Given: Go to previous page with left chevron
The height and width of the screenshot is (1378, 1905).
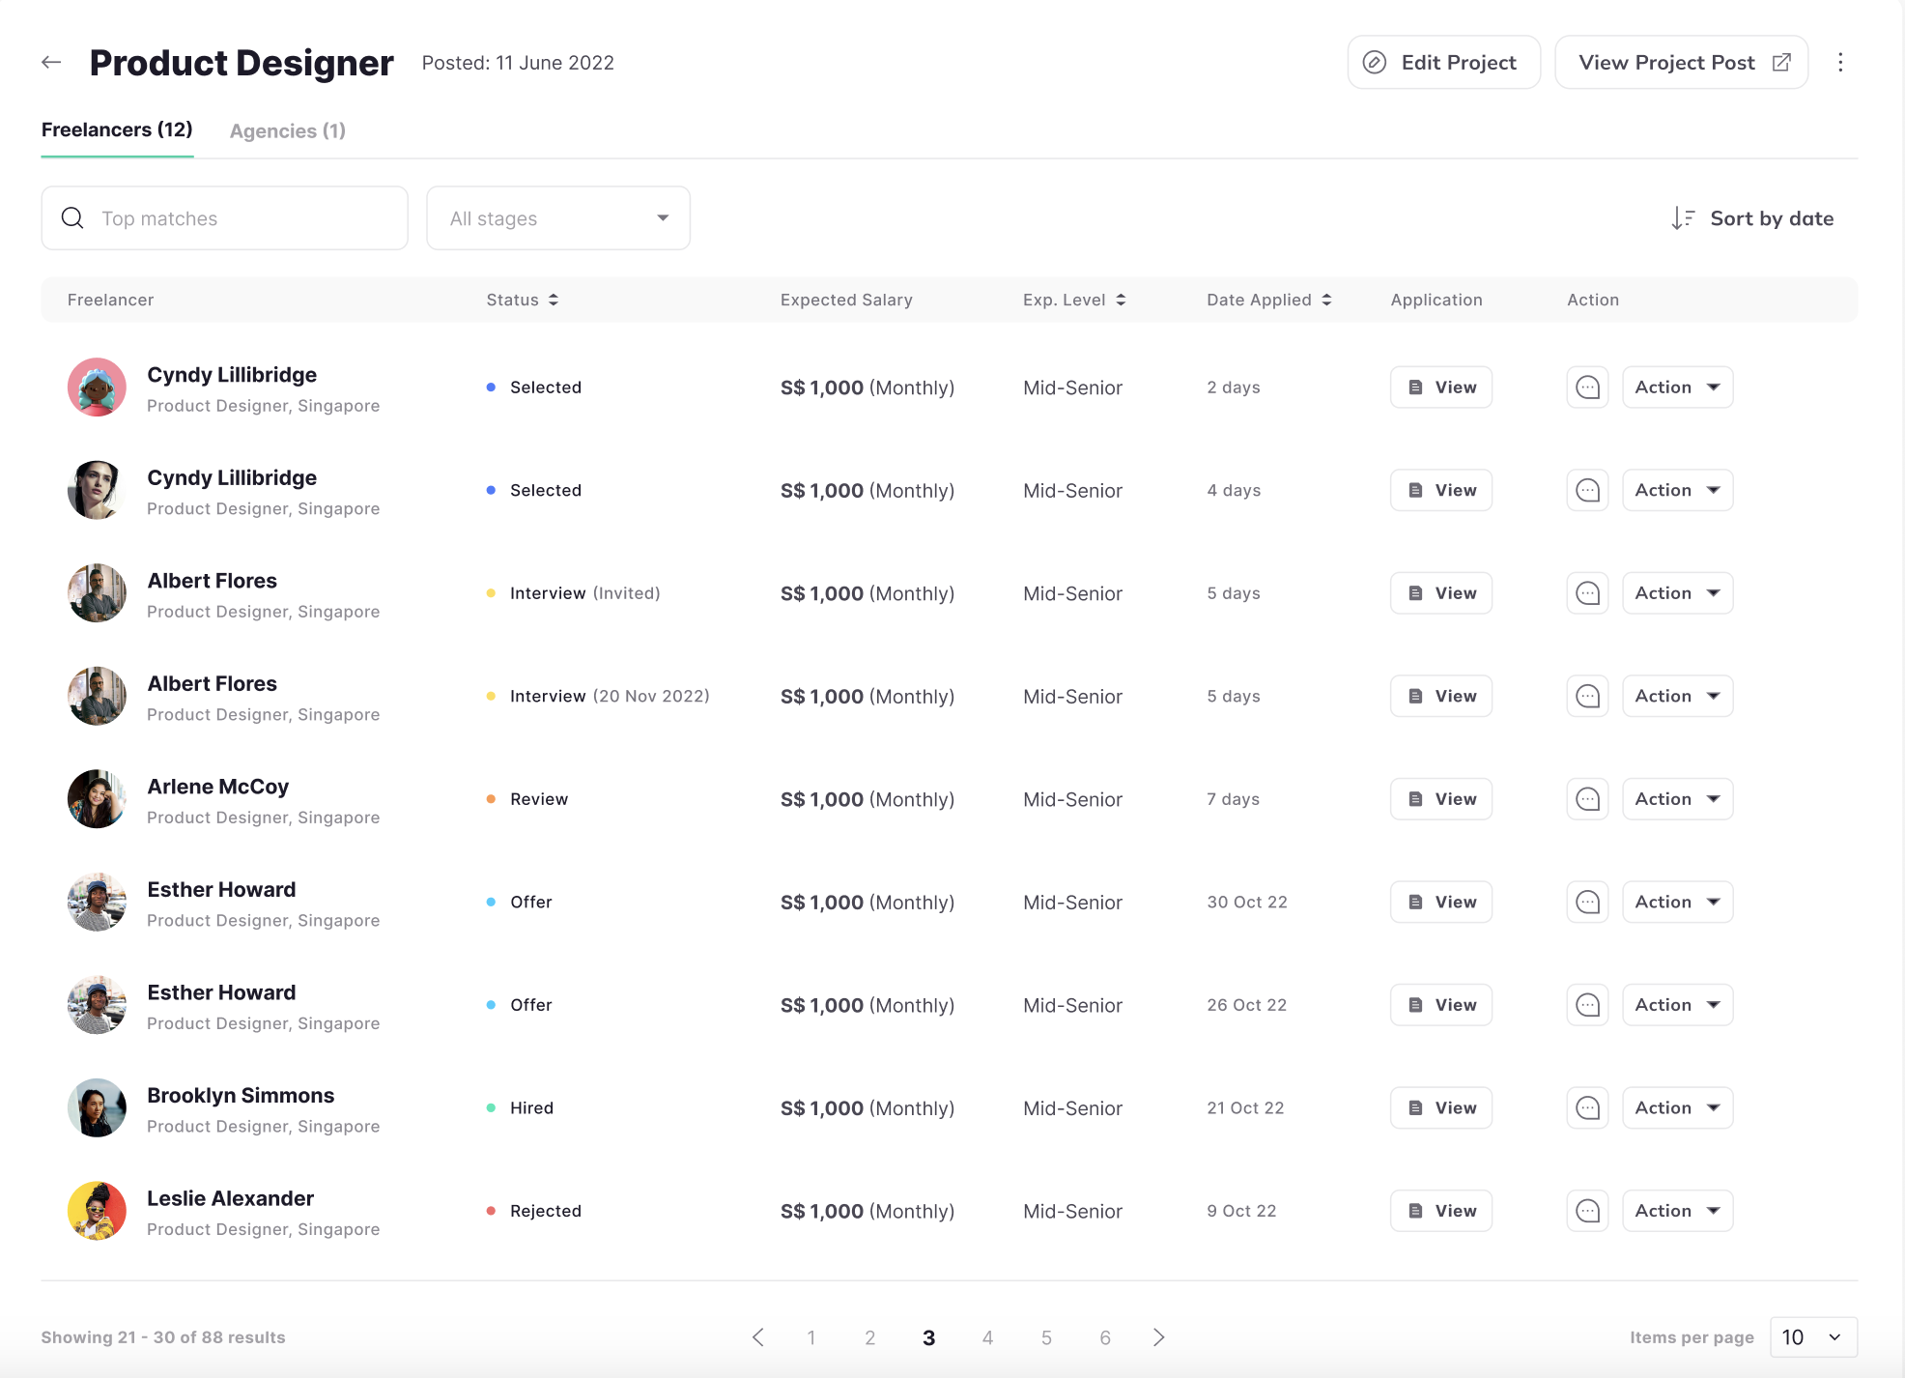Looking at the screenshot, I should (x=758, y=1337).
